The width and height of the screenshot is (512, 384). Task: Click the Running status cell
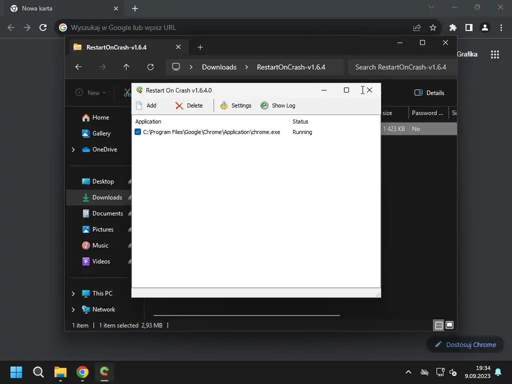(302, 132)
